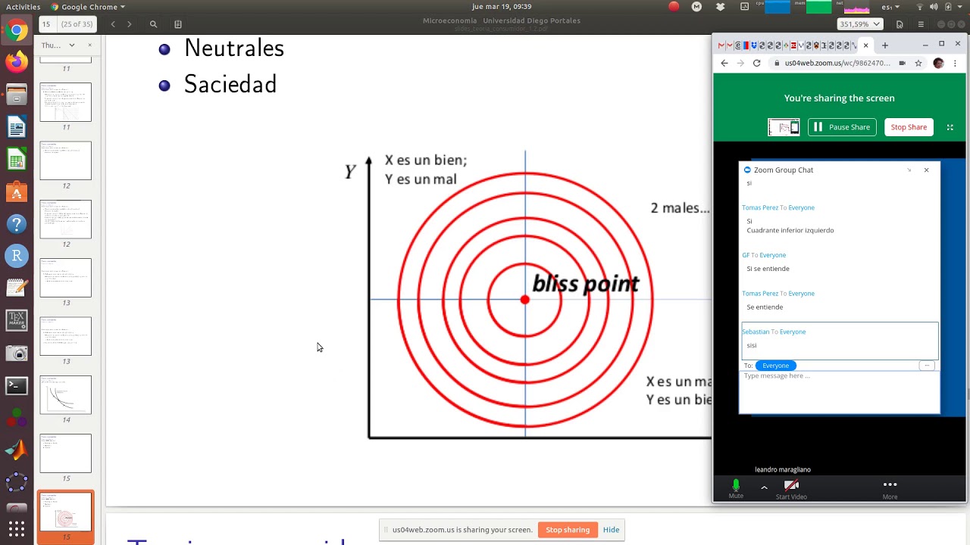Launch LibreOffice Calc from the dock
The height and width of the screenshot is (545, 970).
click(17, 160)
